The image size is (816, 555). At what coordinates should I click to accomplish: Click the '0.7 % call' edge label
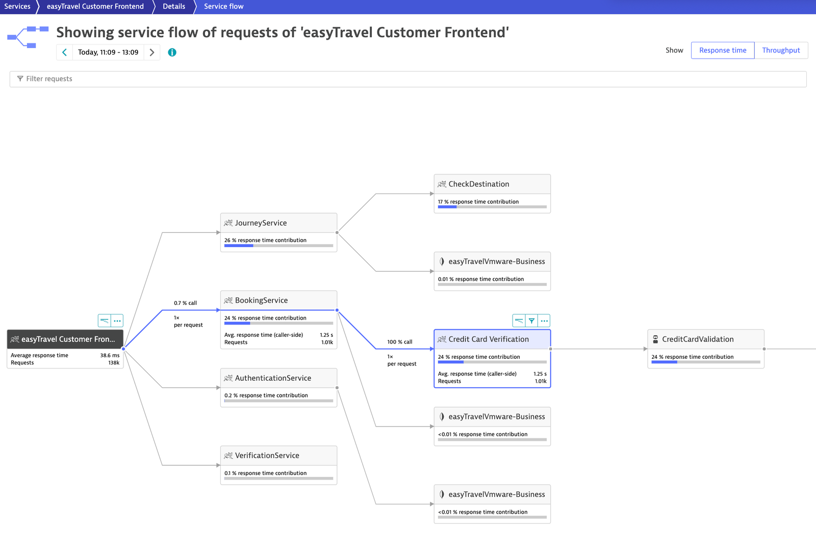pyautogui.click(x=185, y=303)
